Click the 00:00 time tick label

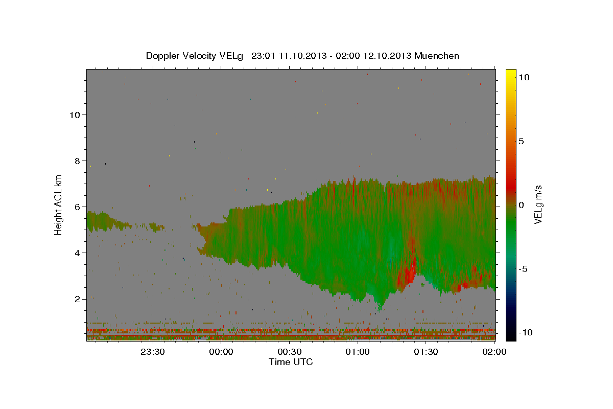point(222,352)
